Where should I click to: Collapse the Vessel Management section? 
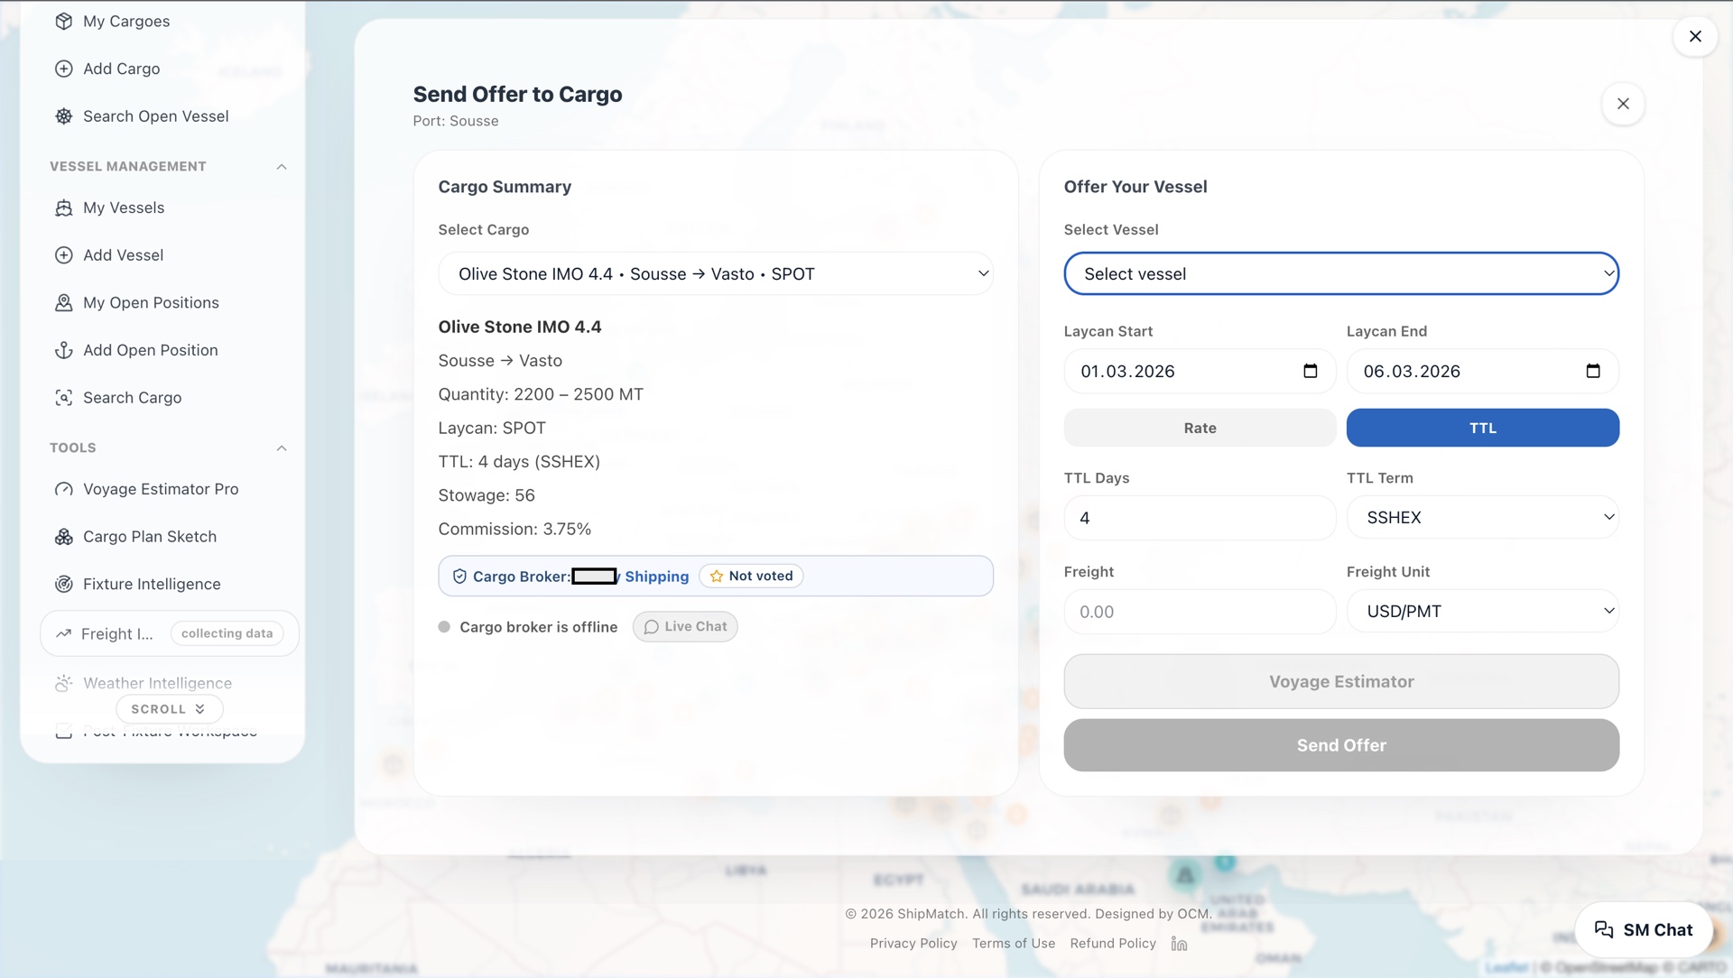click(x=281, y=167)
